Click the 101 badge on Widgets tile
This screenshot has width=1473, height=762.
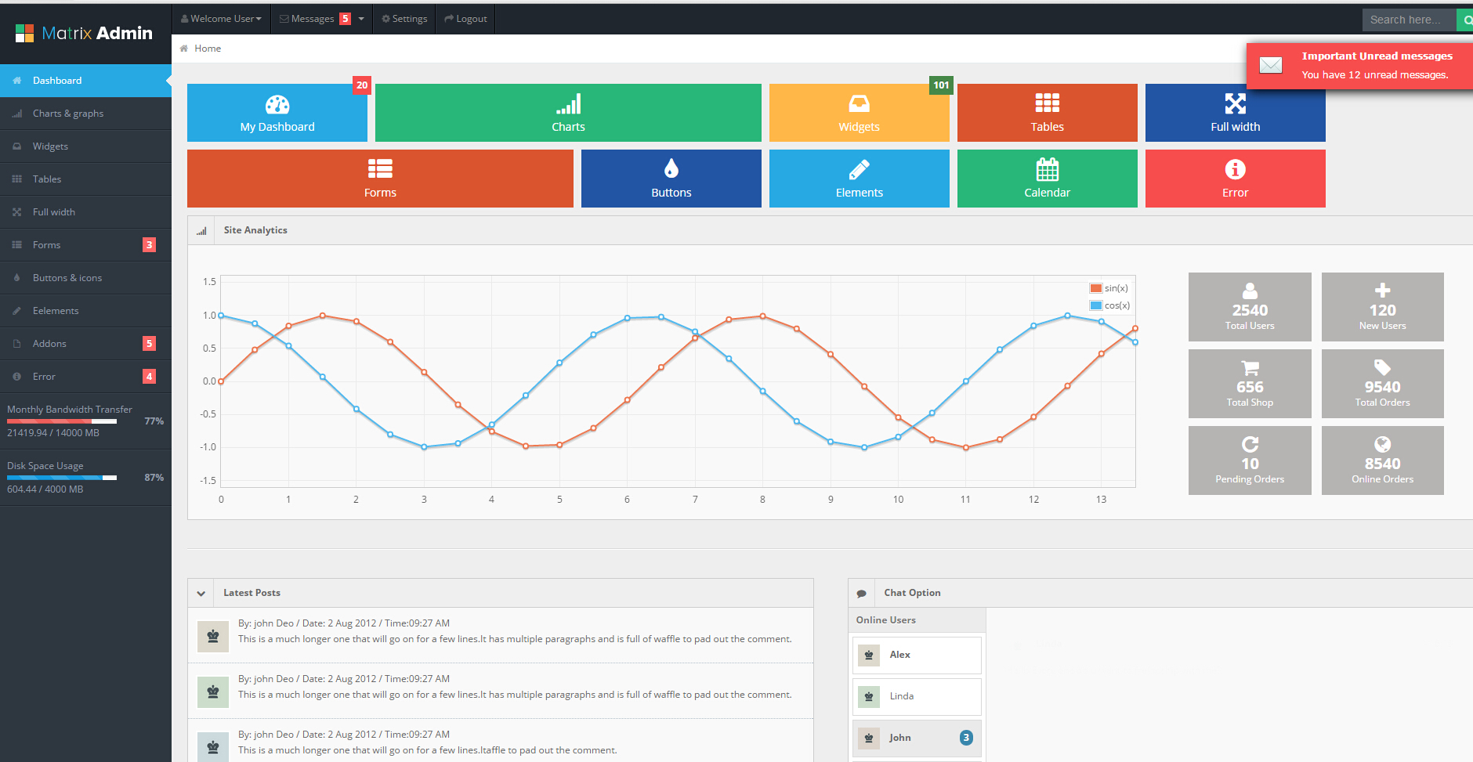point(941,85)
